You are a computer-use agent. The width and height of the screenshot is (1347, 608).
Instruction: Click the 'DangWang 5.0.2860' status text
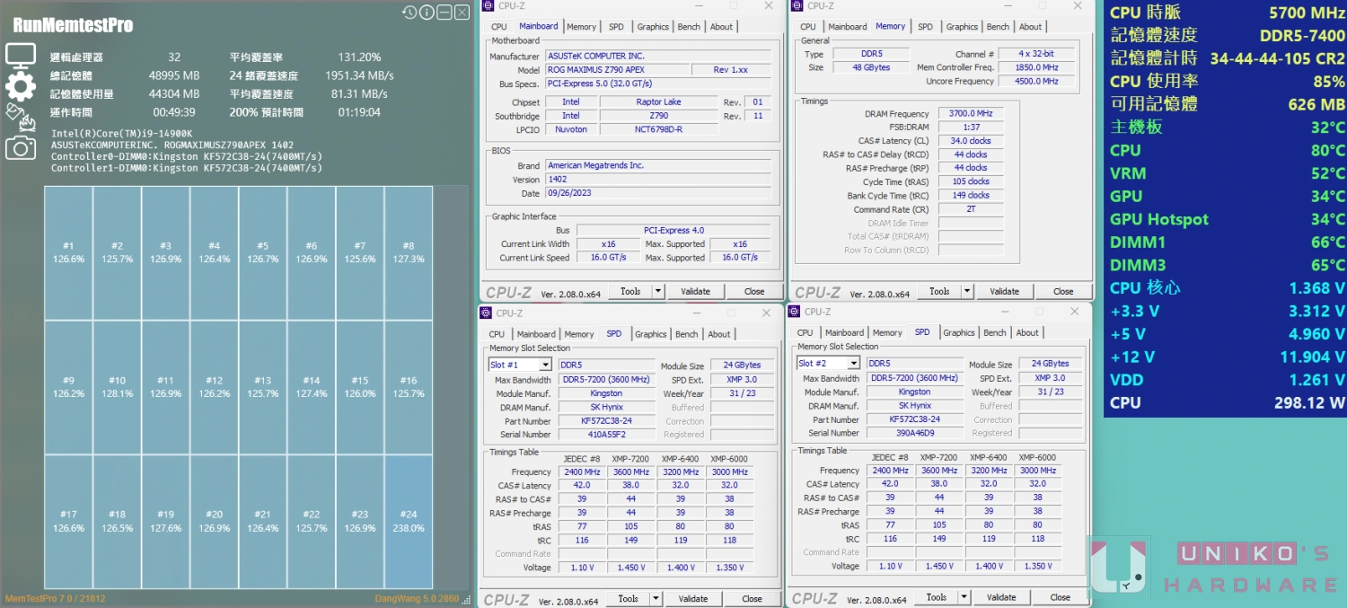(416, 599)
